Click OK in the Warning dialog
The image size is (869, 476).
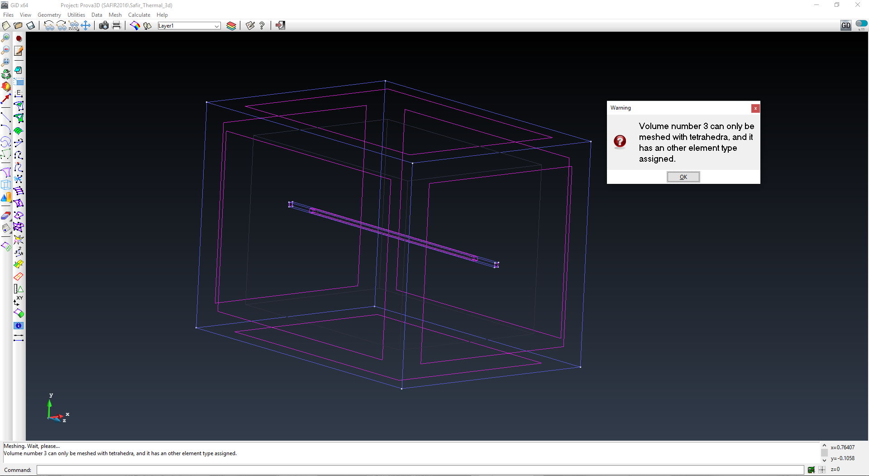[683, 177]
